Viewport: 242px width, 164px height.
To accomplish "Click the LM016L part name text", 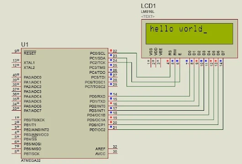I will click(x=147, y=12).
